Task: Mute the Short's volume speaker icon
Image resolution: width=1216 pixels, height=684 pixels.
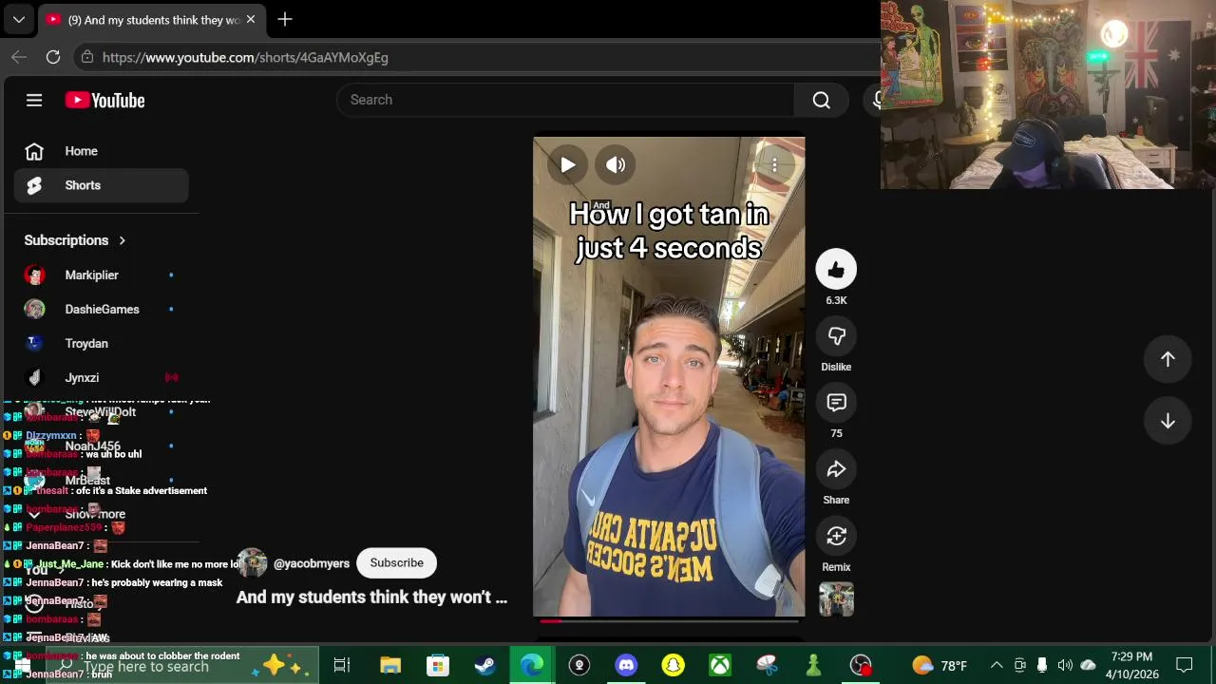Action: click(x=616, y=164)
